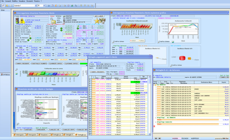Click magnifier under Confronto Fatturati mensili chart
This screenshot has height=140, width=230.
pos(114,41)
